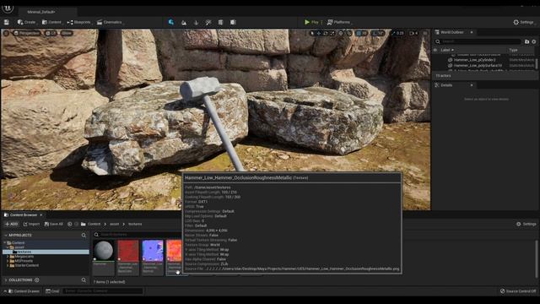Choose the Select objects cursor tool
540x304 pixels.
[x=312, y=33]
